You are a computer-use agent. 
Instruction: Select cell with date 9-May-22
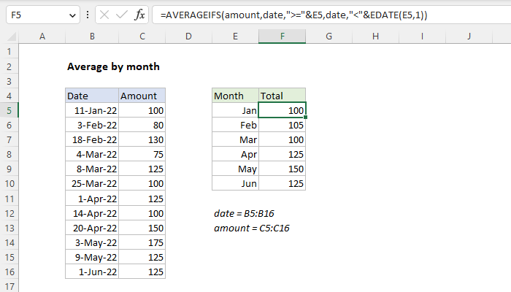(92, 258)
